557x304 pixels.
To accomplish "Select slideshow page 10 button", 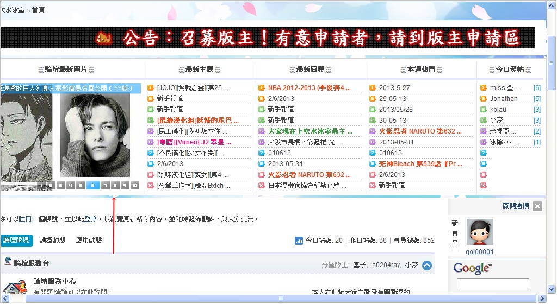I will pyautogui.click(x=135, y=185).
